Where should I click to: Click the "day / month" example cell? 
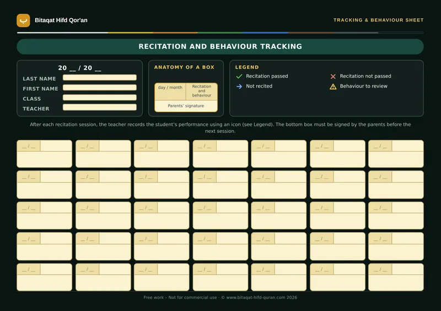(170, 91)
